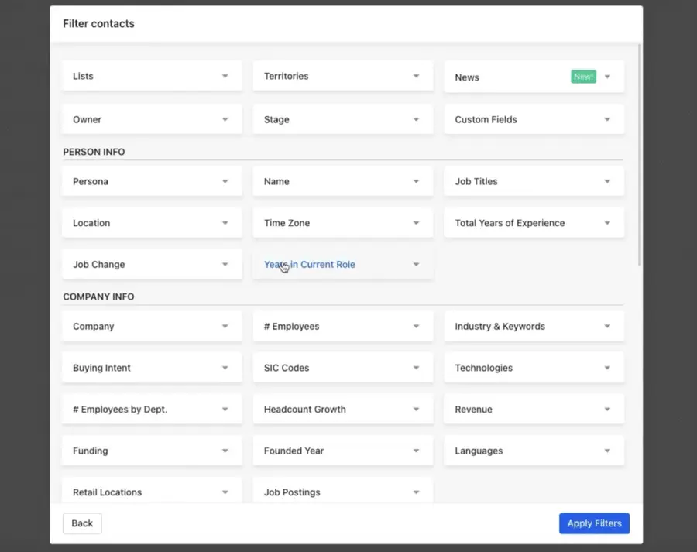Expand the Job Change filter
This screenshot has width=697, height=552.
(x=151, y=264)
